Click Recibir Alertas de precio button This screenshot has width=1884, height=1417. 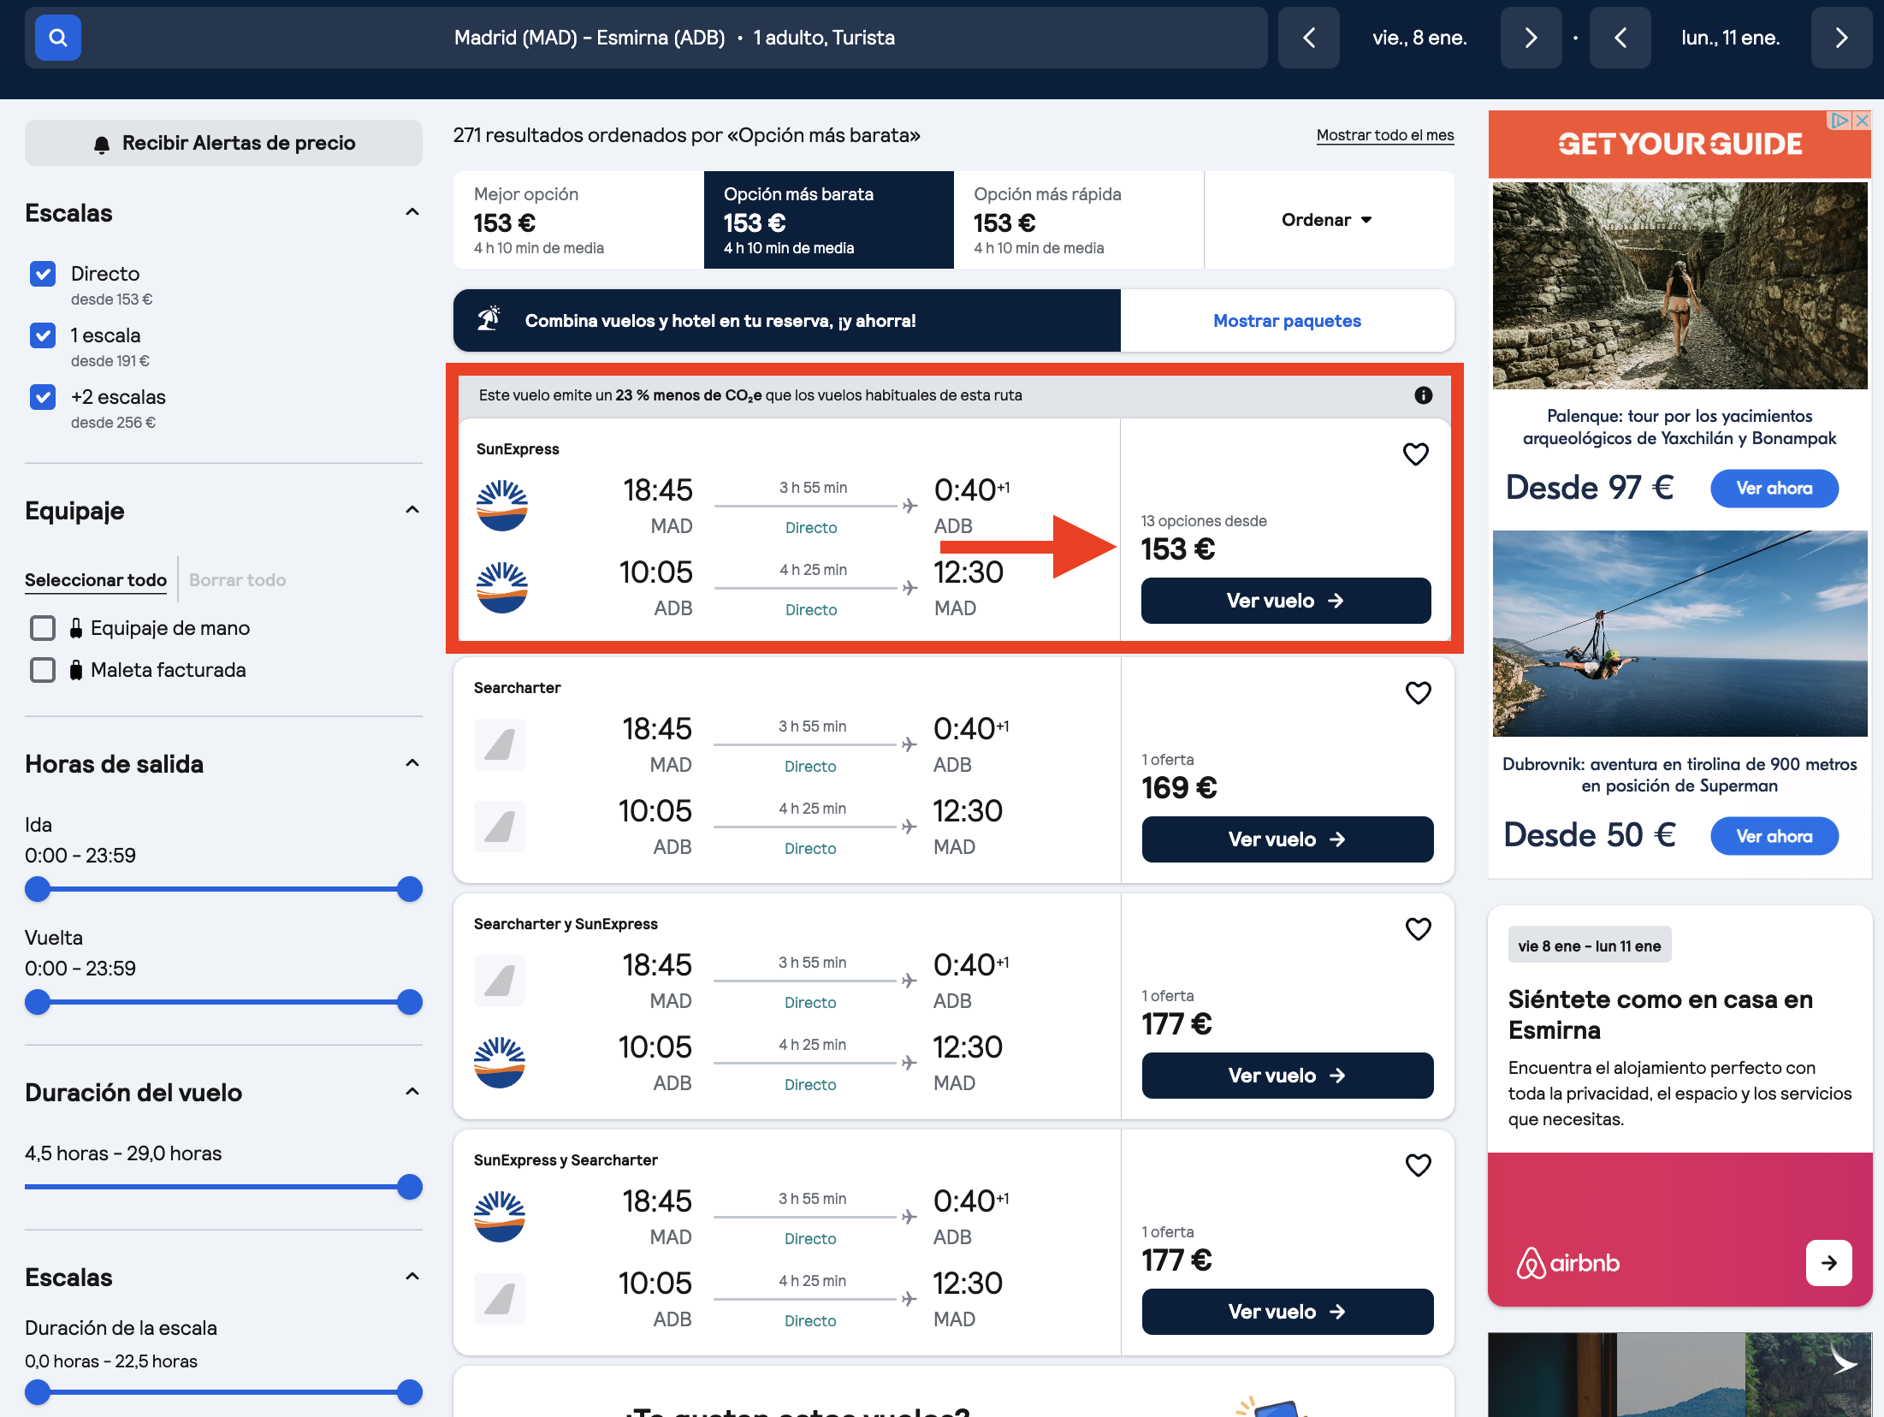pos(223,143)
